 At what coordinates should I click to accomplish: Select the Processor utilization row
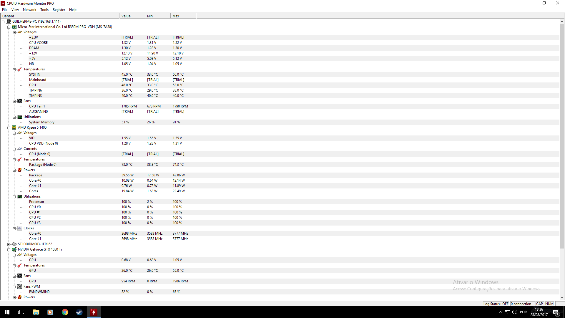coord(280,202)
